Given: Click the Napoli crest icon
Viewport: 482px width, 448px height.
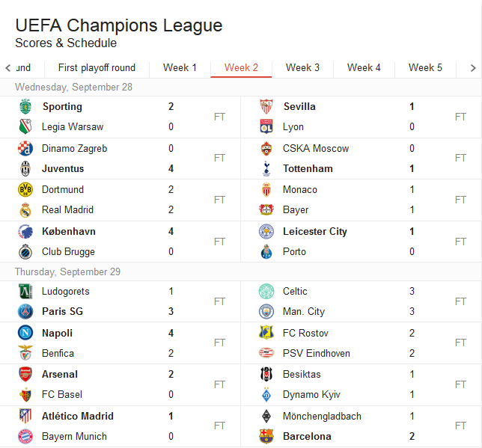Looking at the screenshot, I should 26,333.
